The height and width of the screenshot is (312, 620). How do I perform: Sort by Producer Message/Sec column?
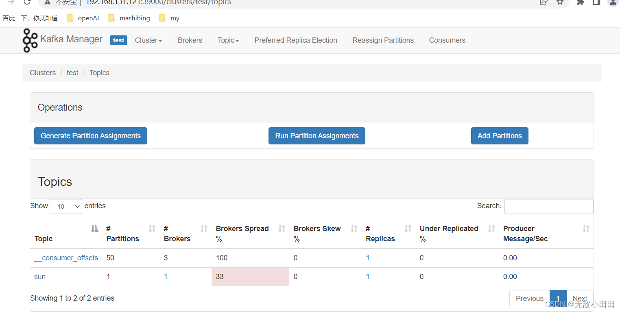click(x=586, y=229)
